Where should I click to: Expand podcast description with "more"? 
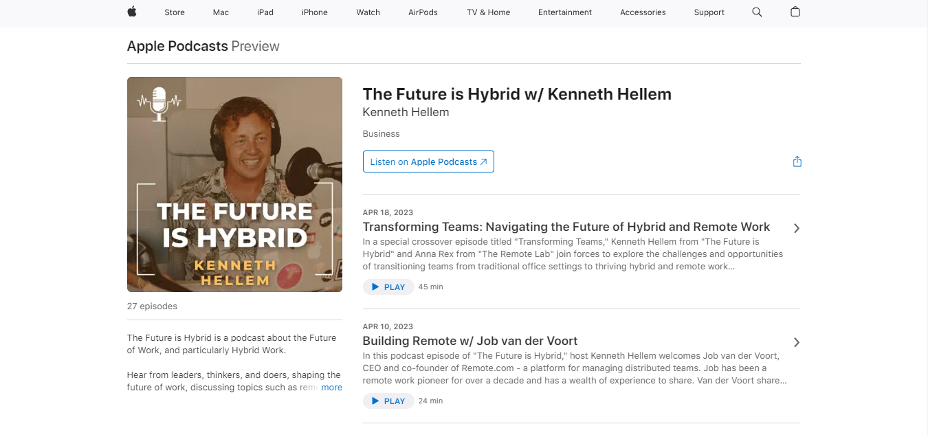[x=331, y=388]
